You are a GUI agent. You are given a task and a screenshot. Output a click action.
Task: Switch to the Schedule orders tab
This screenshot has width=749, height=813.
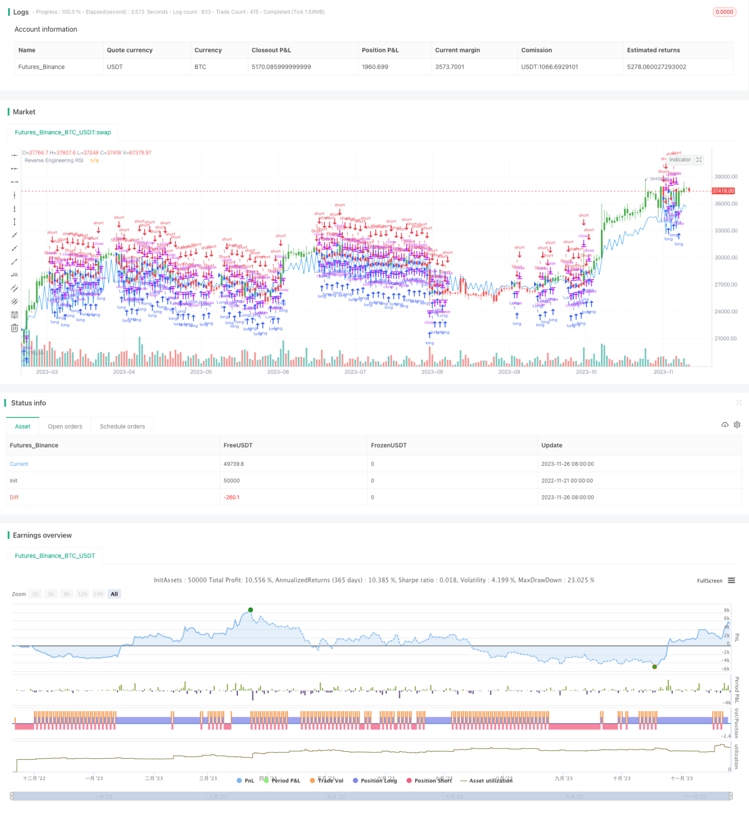pyautogui.click(x=122, y=427)
